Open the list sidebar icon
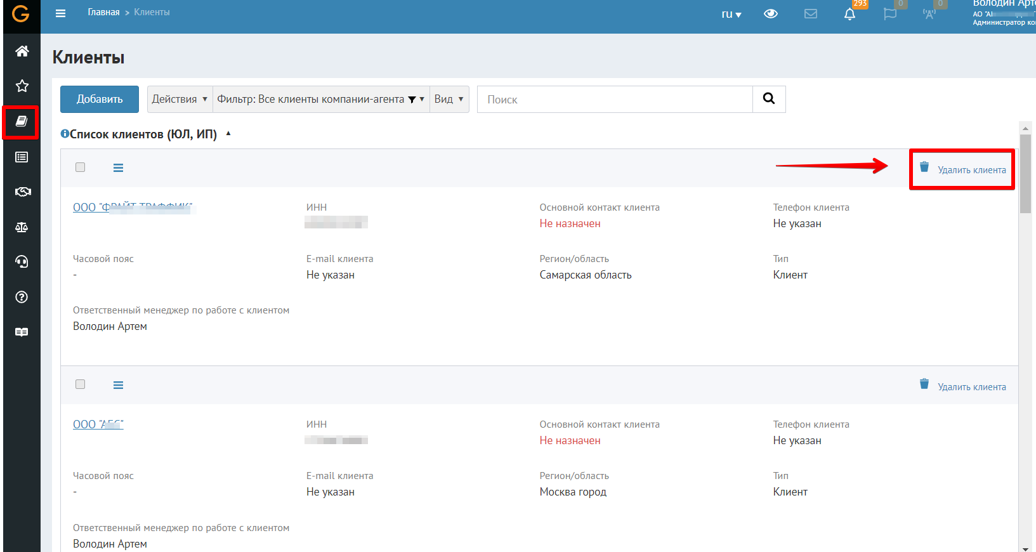This screenshot has height=552, width=1036. click(x=22, y=157)
